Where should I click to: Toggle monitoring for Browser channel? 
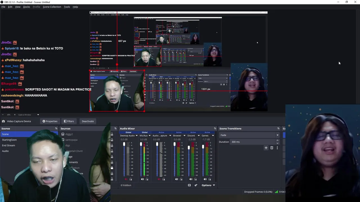coord(181,179)
